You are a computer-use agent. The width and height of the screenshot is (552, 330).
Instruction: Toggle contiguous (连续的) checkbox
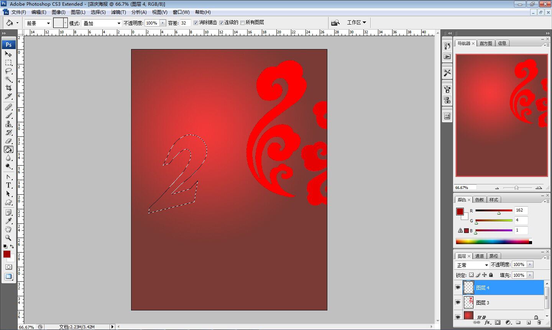coord(221,23)
